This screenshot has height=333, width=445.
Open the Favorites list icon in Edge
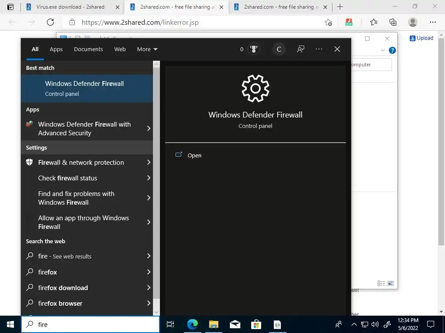coord(374,23)
